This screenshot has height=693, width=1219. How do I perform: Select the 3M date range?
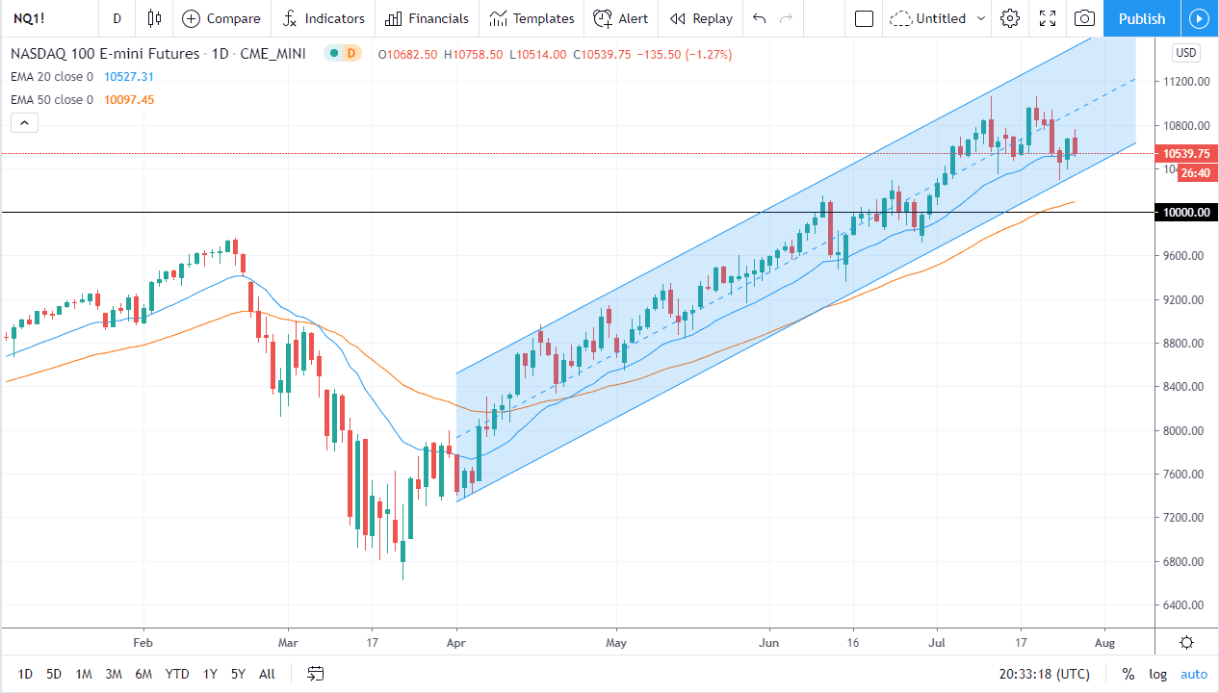[114, 674]
